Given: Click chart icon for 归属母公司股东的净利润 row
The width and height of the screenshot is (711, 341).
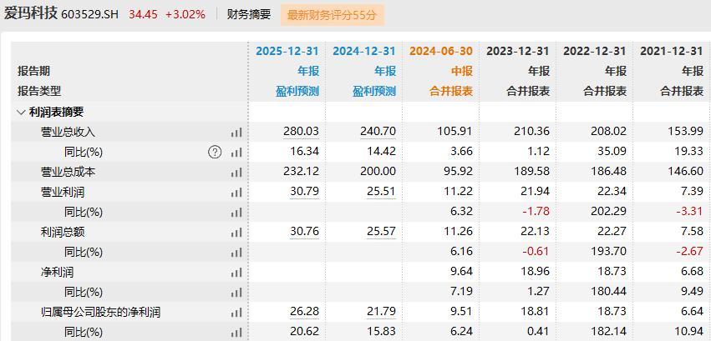Looking at the screenshot, I should click(x=236, y=312).
